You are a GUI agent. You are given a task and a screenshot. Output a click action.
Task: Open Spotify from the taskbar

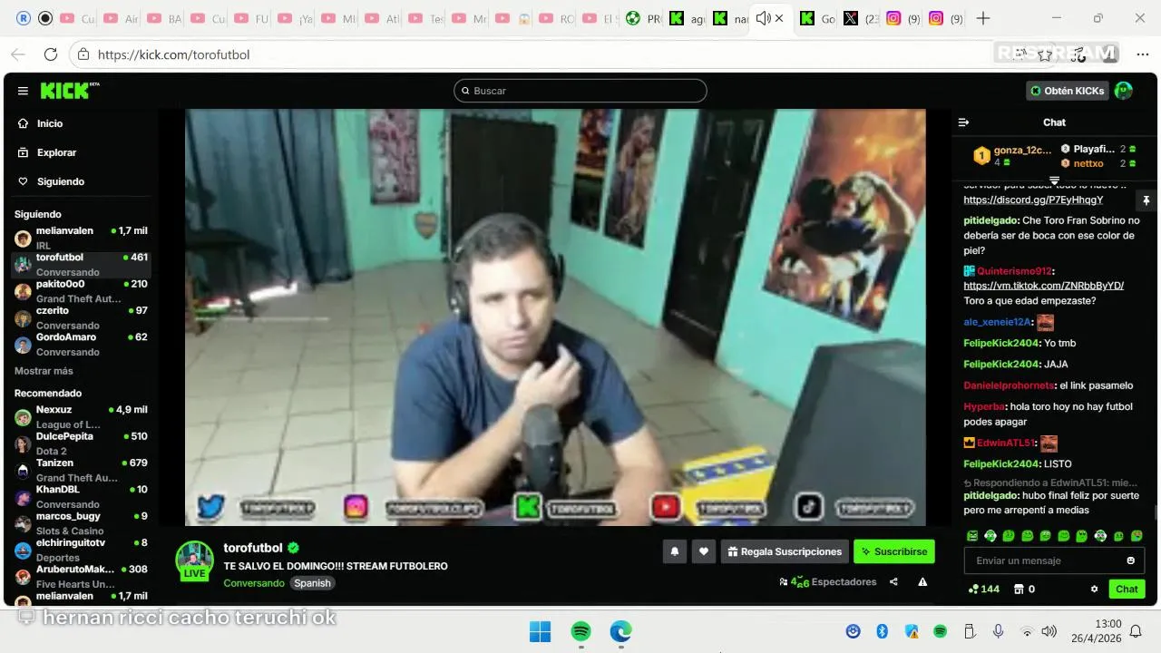pos(580,631)
